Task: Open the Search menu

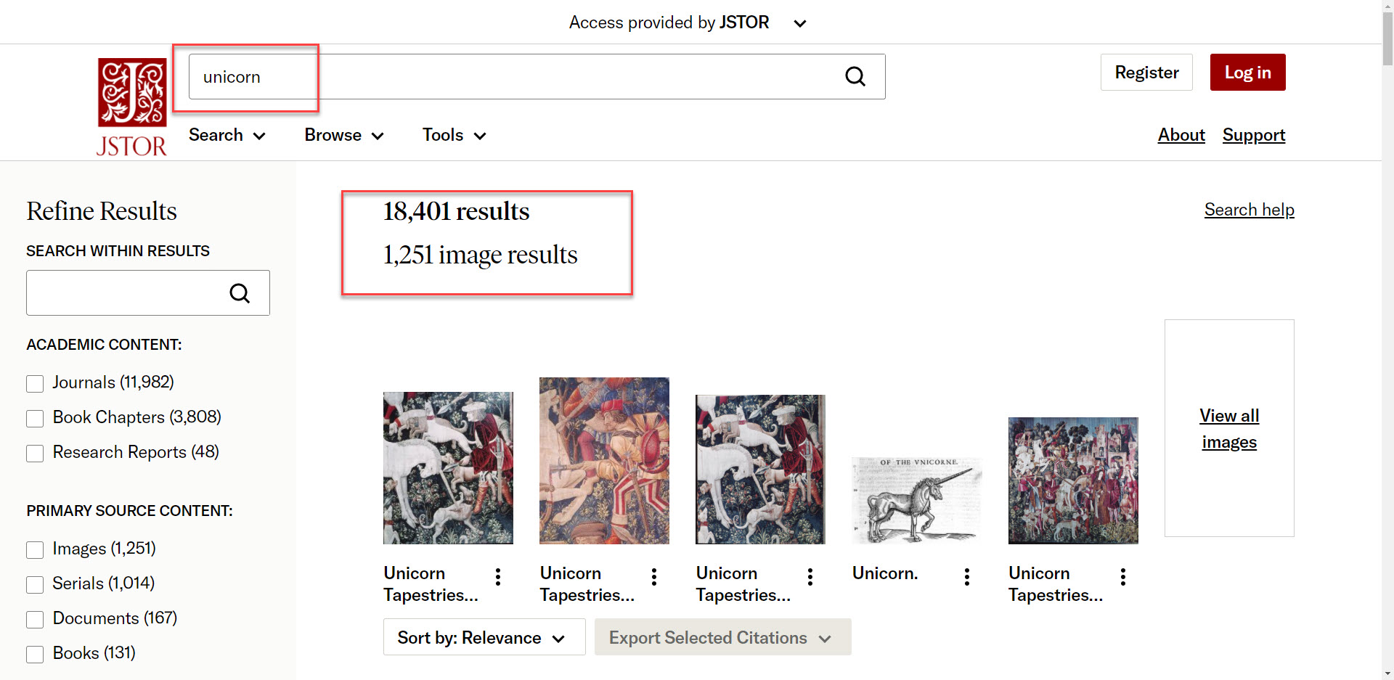Action: point(226,135)
